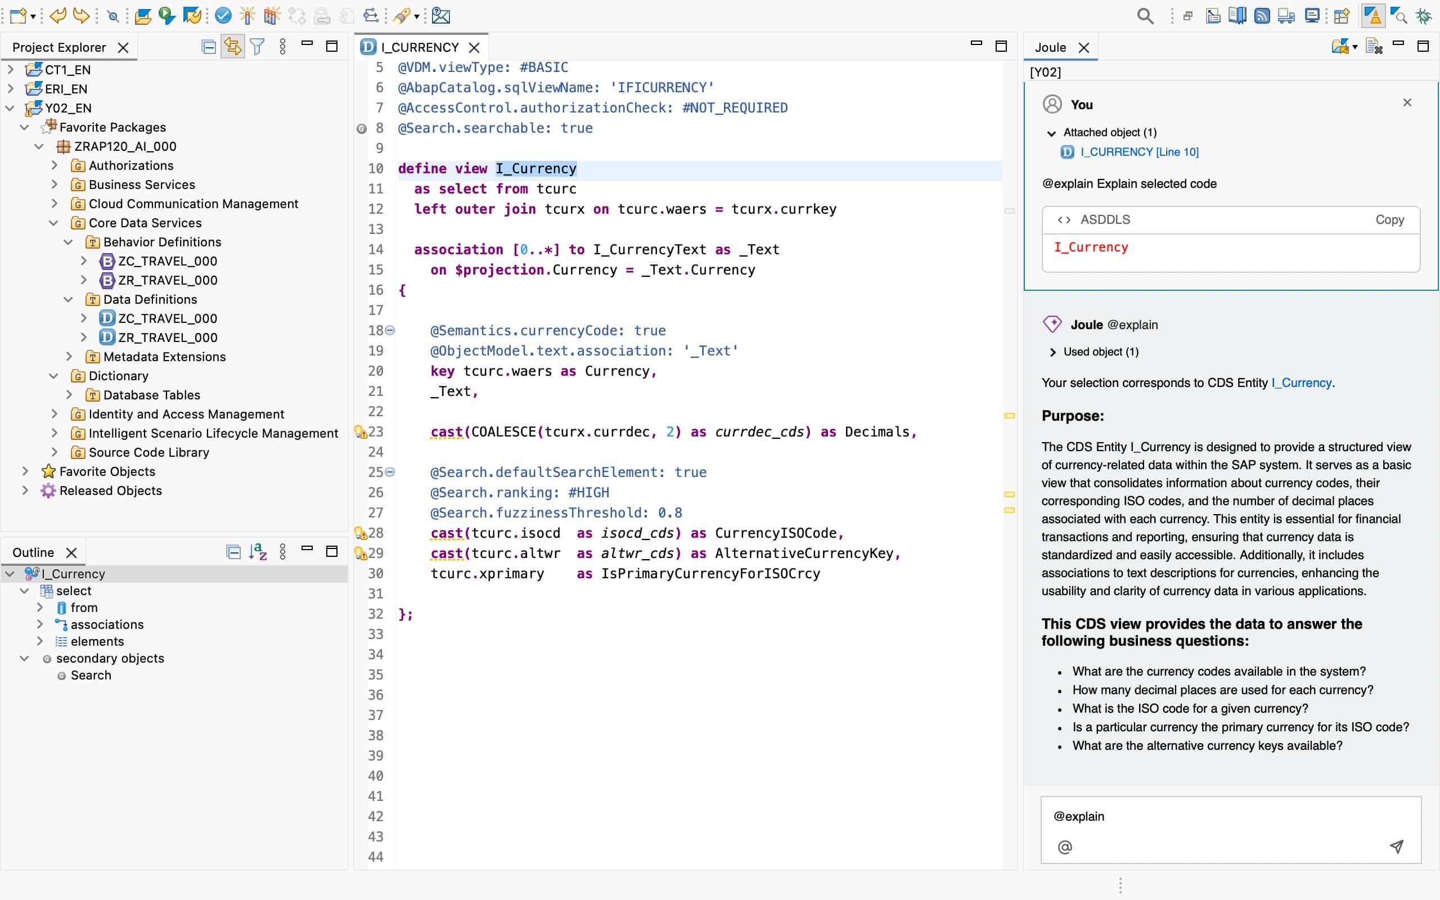Toggle Link with Editor in Project Explorer
This screenshot has width=1440, height=900.
point(233,47)
